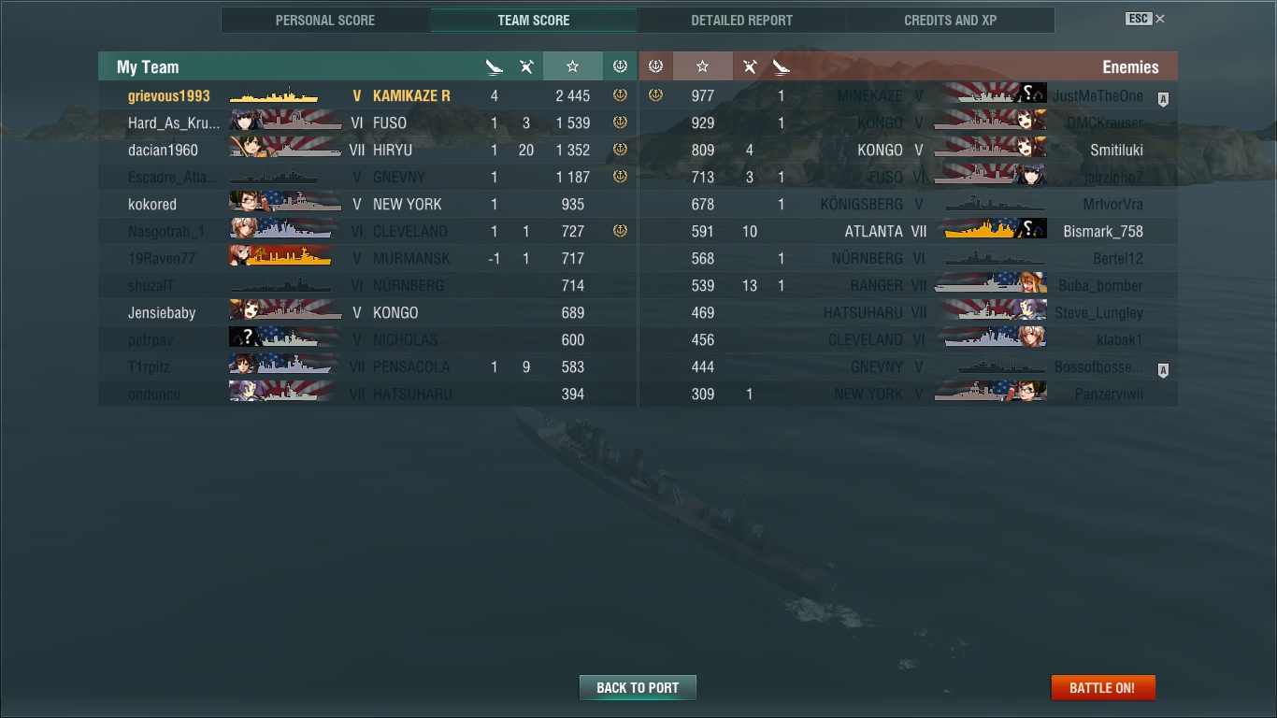Click Enemies star XP column header

coord(703,66)
